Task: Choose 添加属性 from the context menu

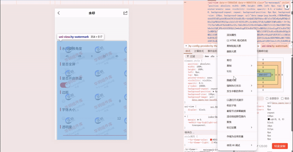Action: [237, 35]
